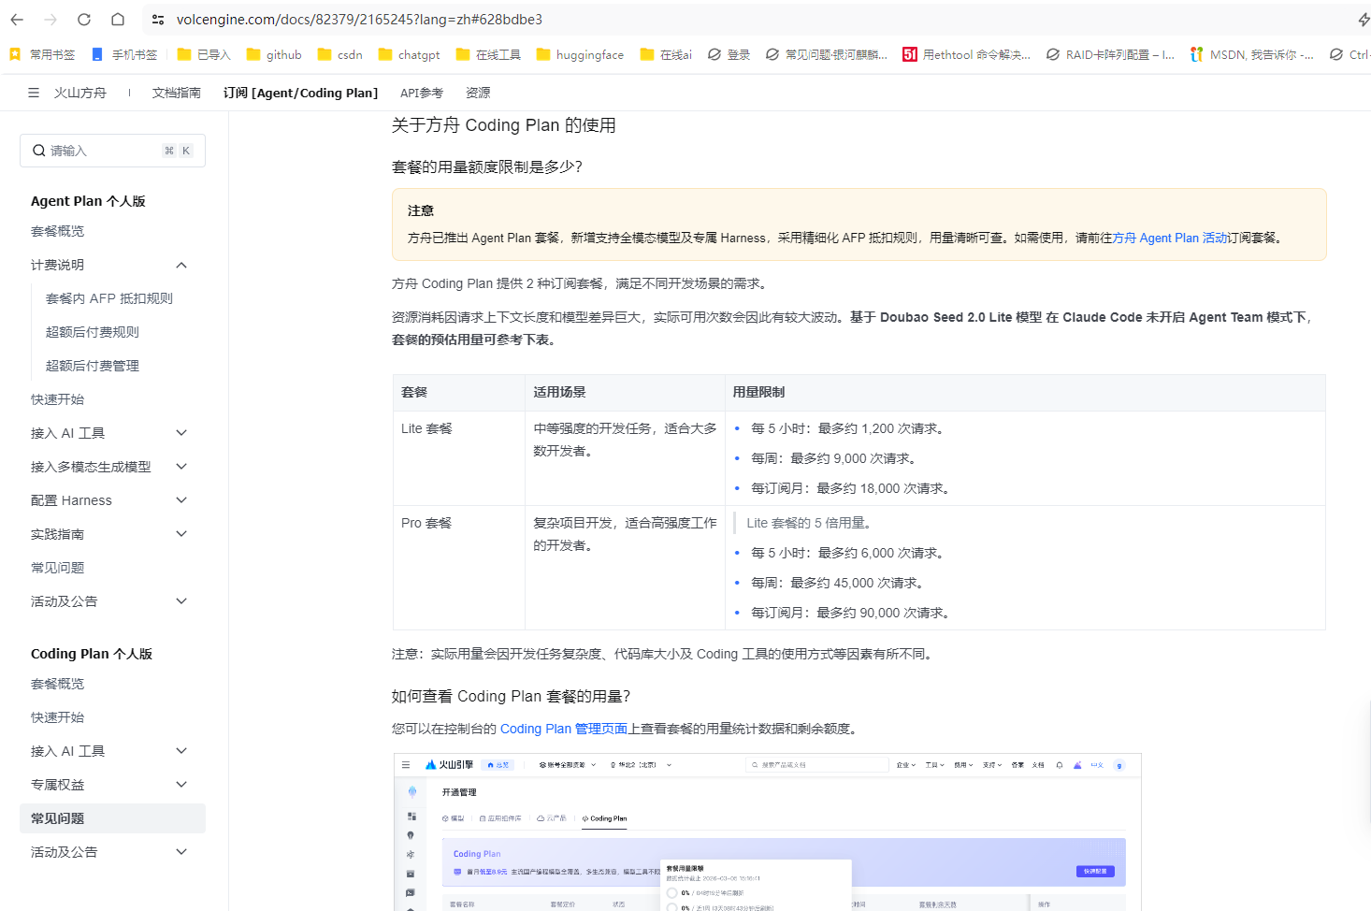
Task: Open the huggingface bookmark folder
Action: [x=580, y=54]
